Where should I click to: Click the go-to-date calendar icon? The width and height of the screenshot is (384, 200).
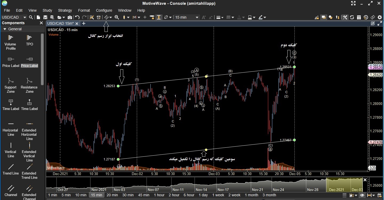379,195
